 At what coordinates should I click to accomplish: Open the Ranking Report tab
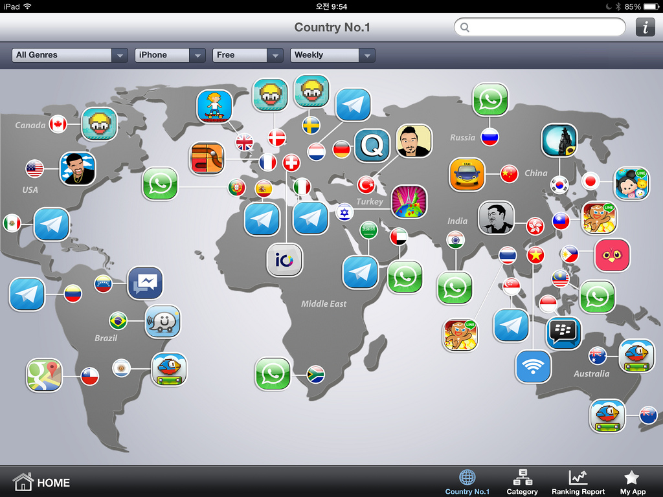click(578, 482)
